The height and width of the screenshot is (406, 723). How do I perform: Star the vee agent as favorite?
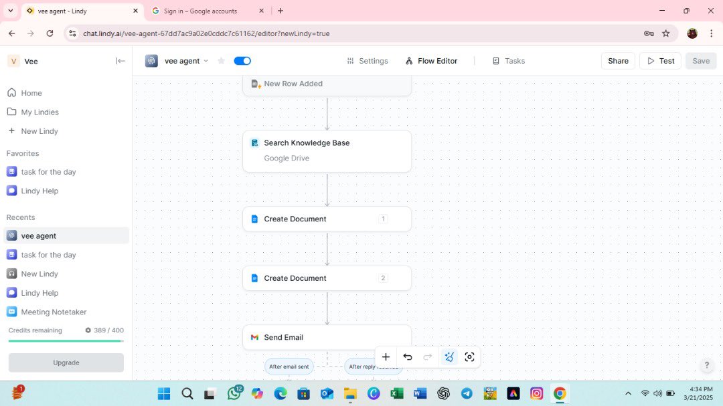[222, 61]
